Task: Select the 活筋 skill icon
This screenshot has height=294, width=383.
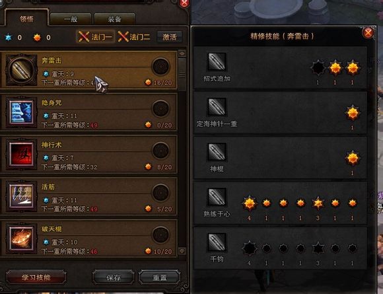Action: coord(21,196)
